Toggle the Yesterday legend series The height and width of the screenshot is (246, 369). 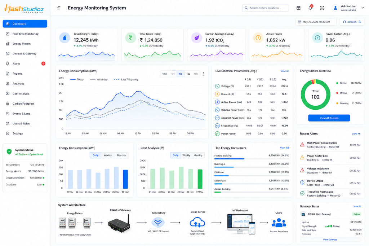point(99,79)
